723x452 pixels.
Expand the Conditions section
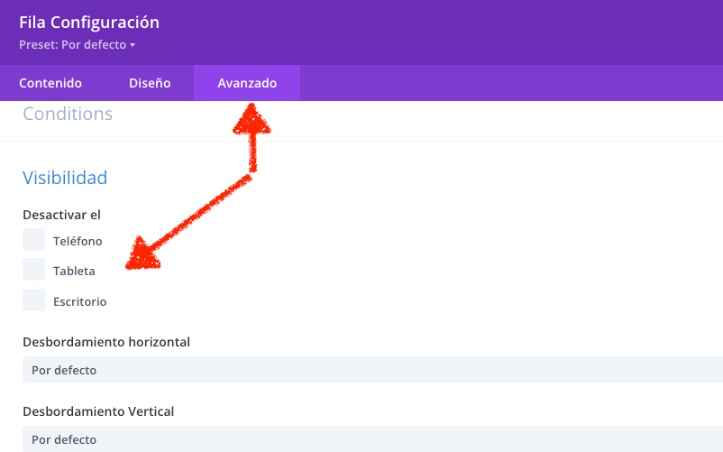point(68,114)
